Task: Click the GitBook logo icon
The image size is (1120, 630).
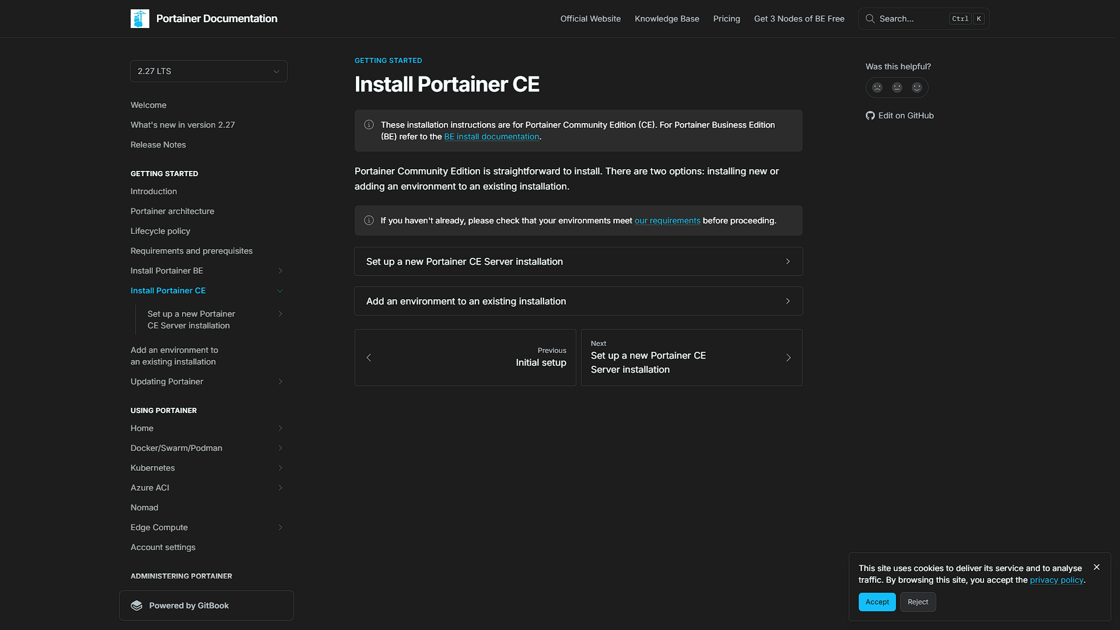Action: coord(136,605)
